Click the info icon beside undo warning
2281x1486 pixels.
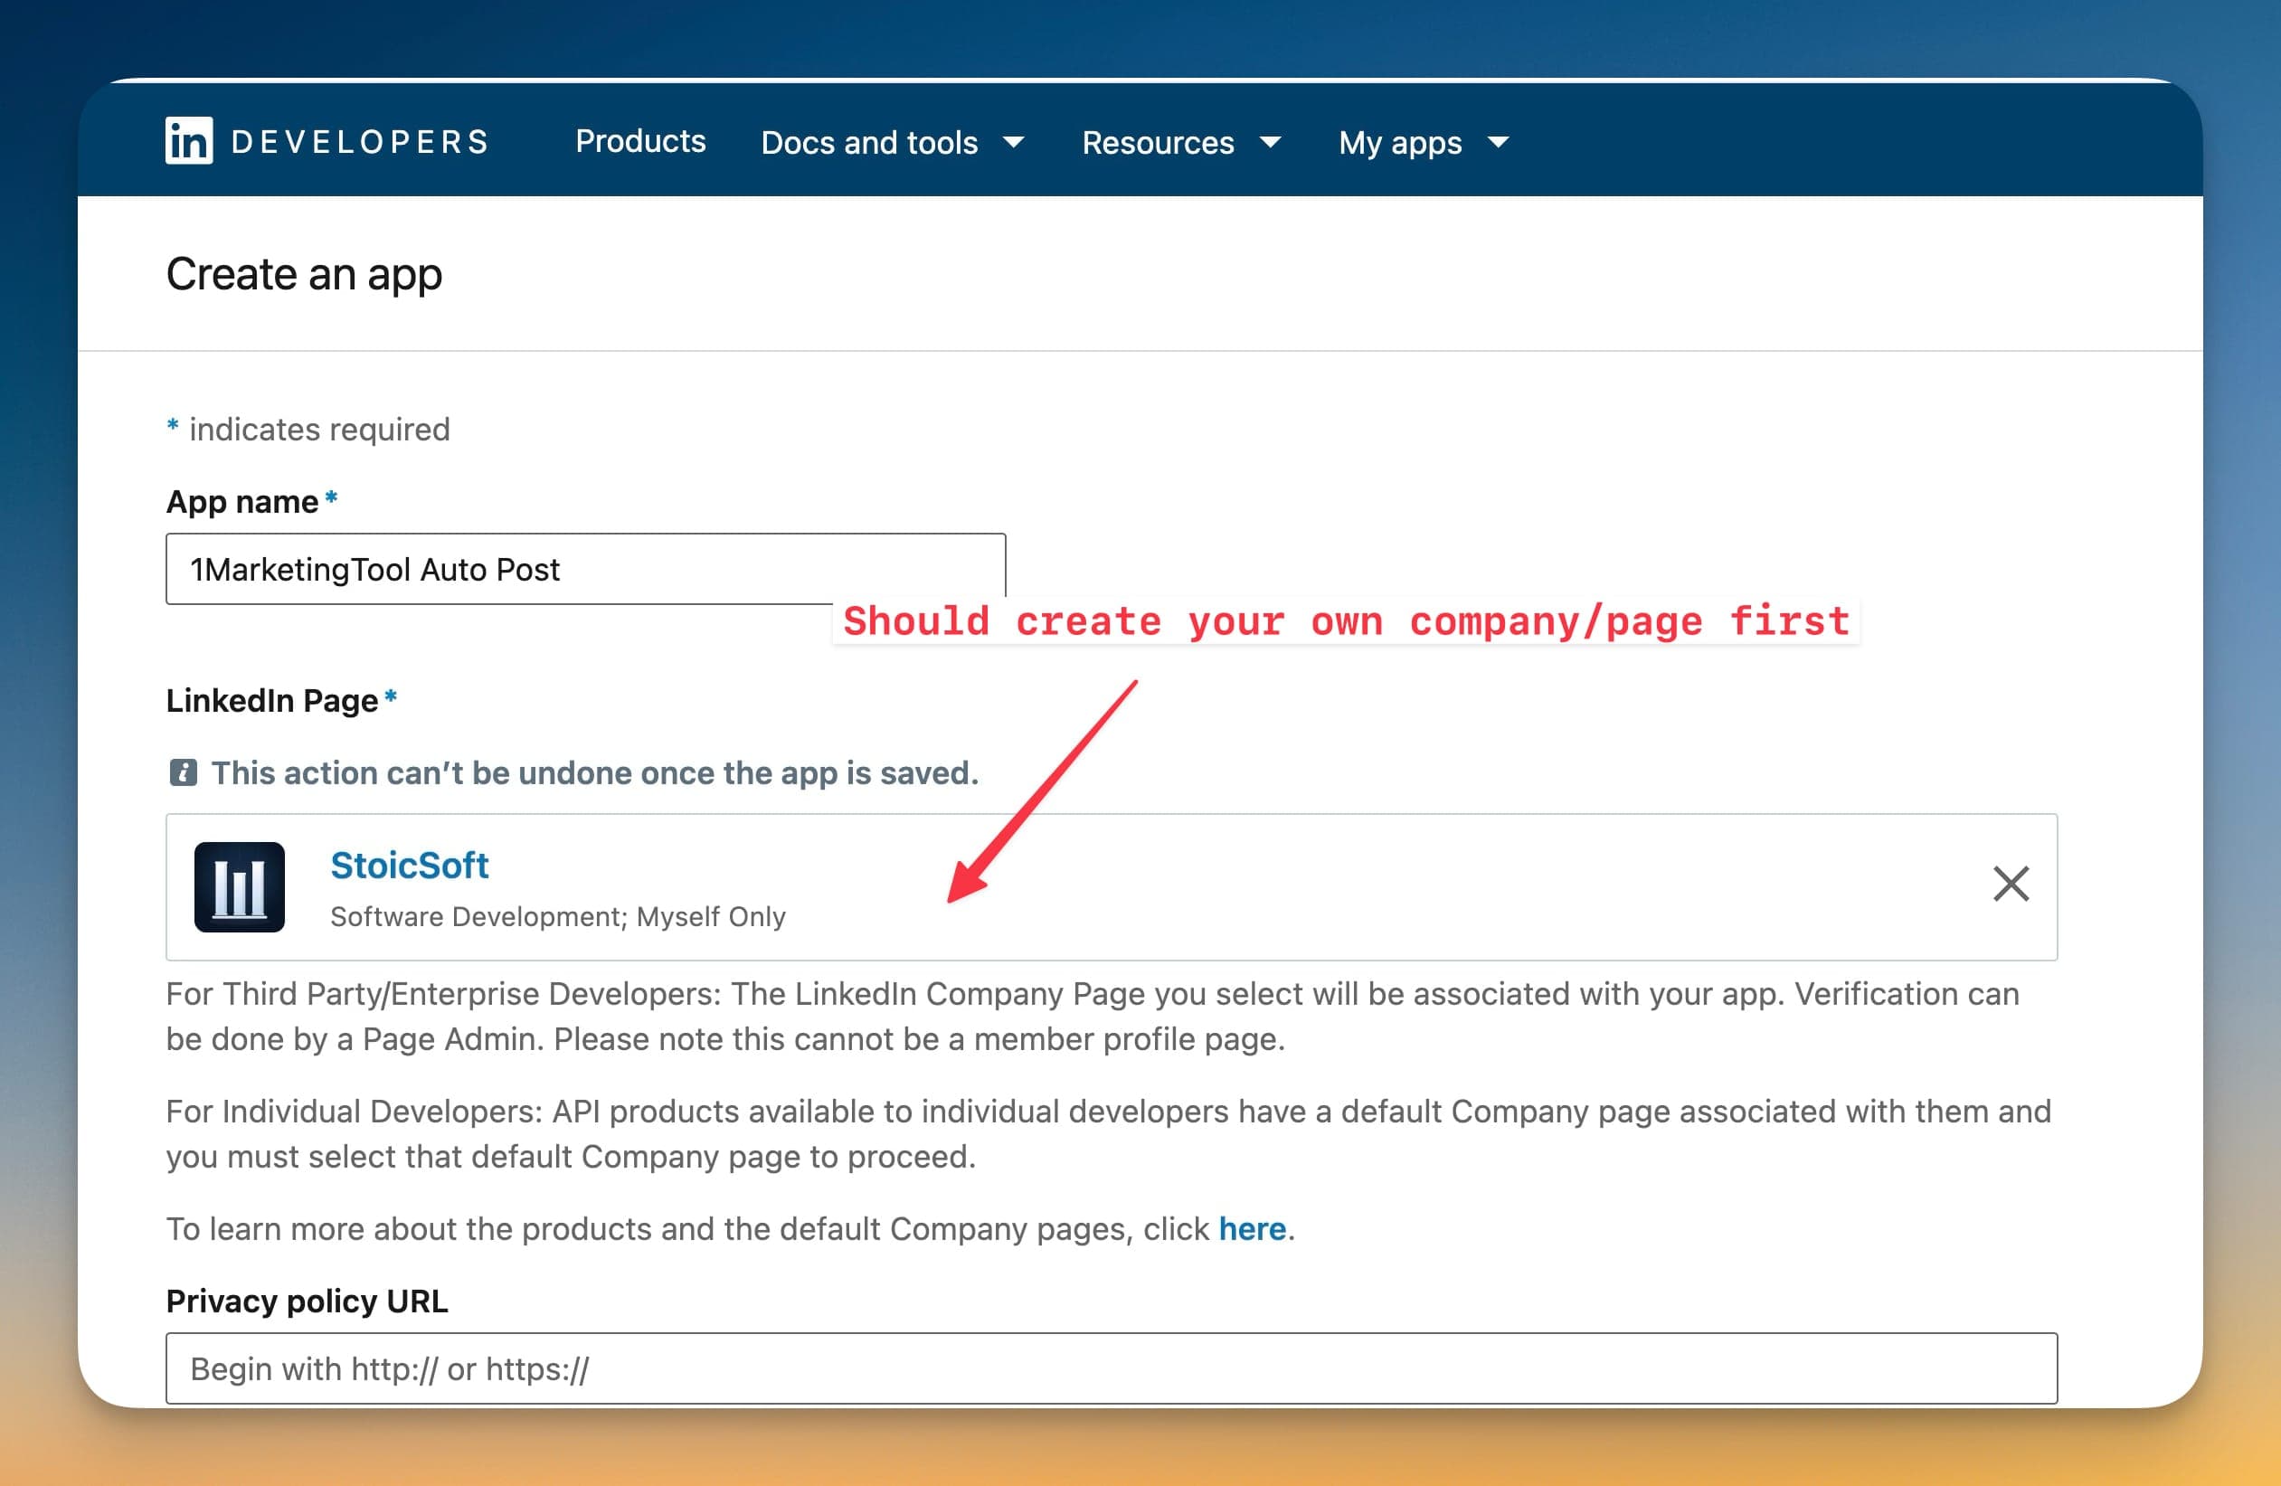183,772
